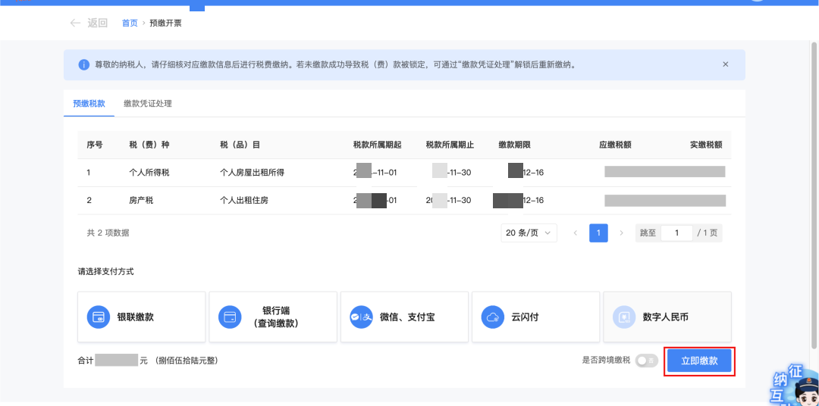Choose 银行端（查询缴款） payment method
The height and width of the screenshot is (406, 819).
click(273, 317)
